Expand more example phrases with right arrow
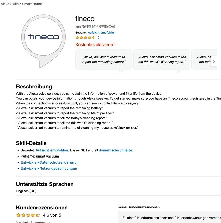Image resolution: width=221 pixels, height=223 pixels. click(214, 61)
